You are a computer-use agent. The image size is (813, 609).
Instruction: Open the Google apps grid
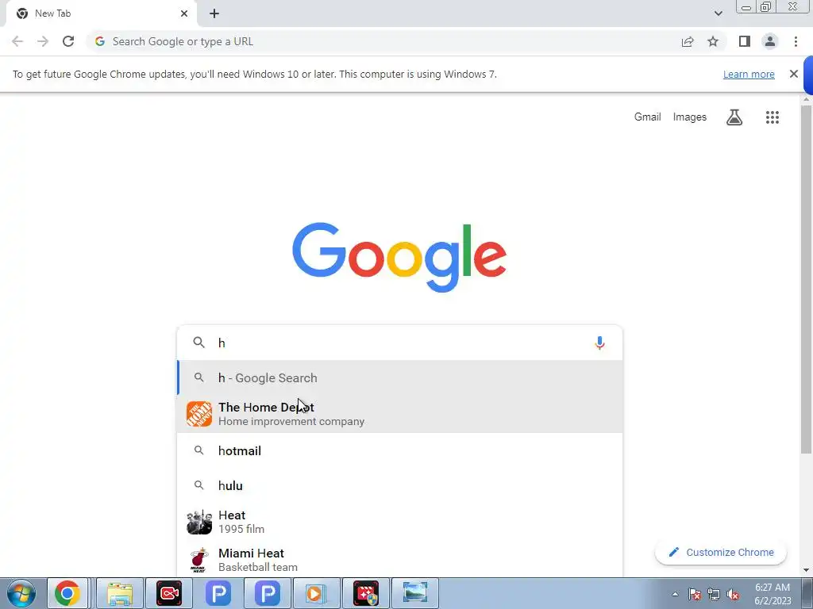pos(773,117)
